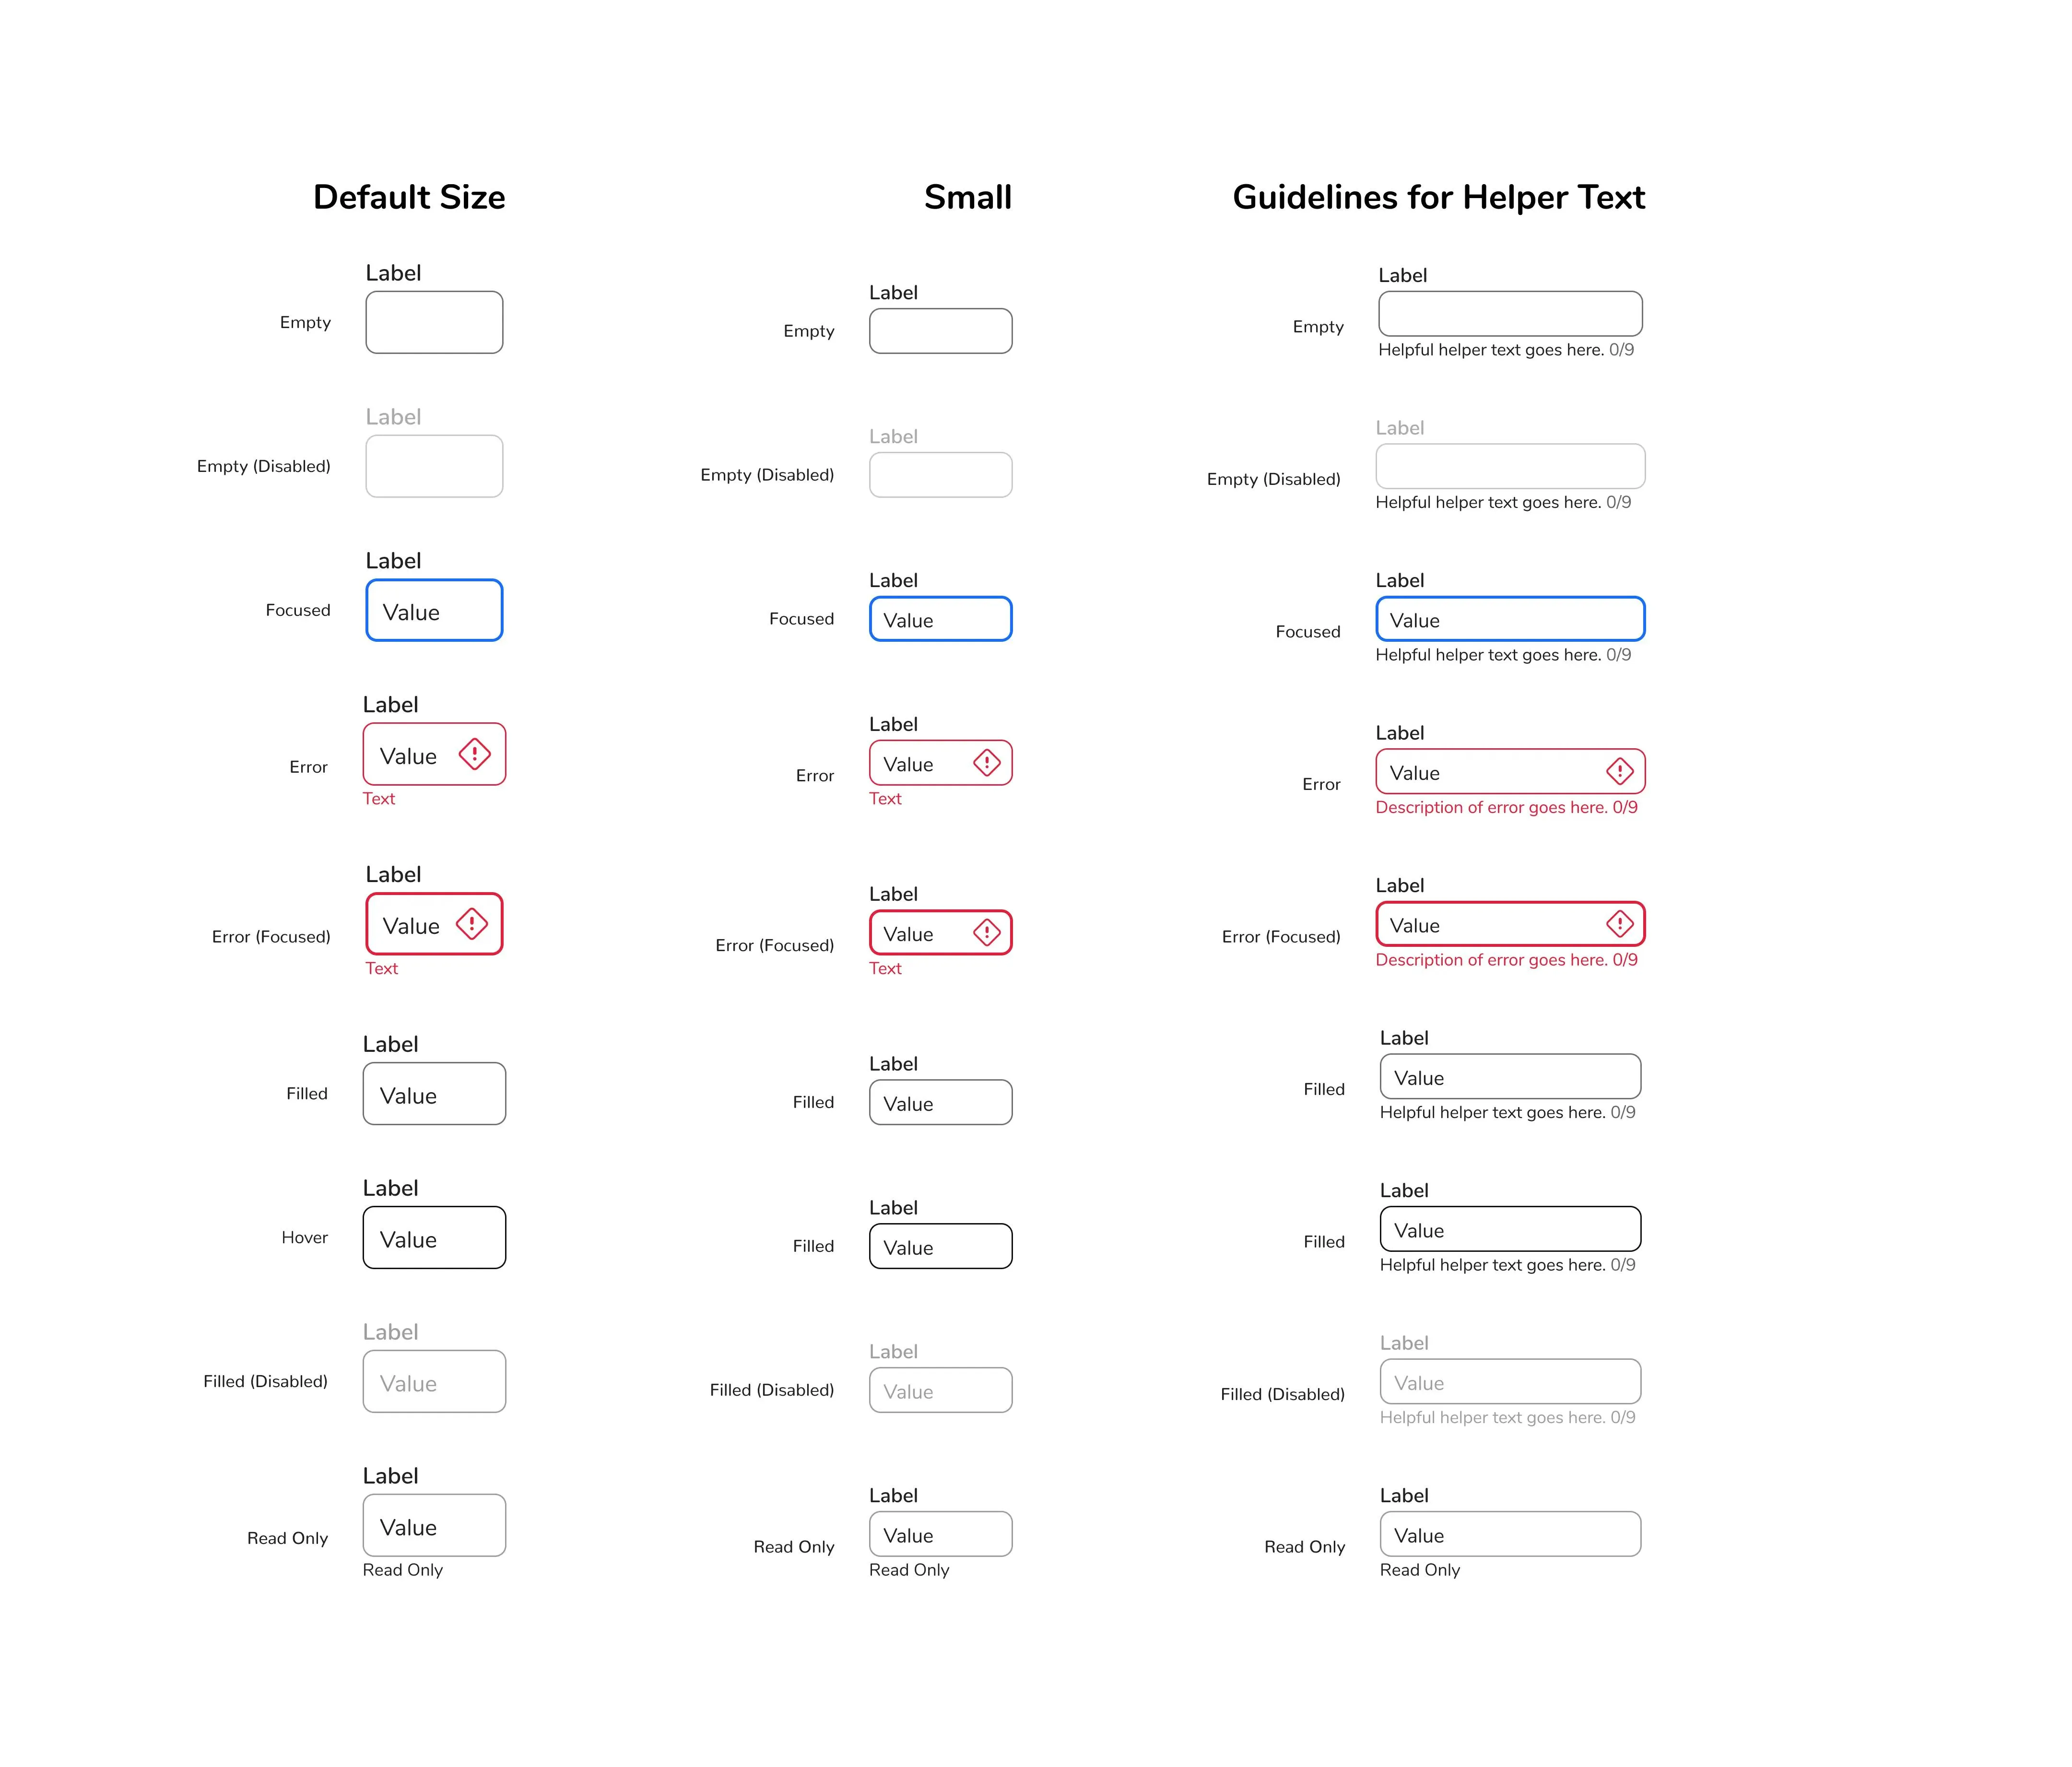Click the Filled input in Small column
Image resolution: width=2072 pixels, height=1767 pixels.
tap(939, 1102)
